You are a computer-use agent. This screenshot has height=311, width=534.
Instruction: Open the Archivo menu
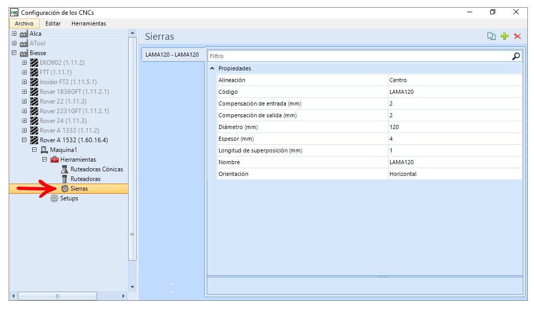[24, 23]
